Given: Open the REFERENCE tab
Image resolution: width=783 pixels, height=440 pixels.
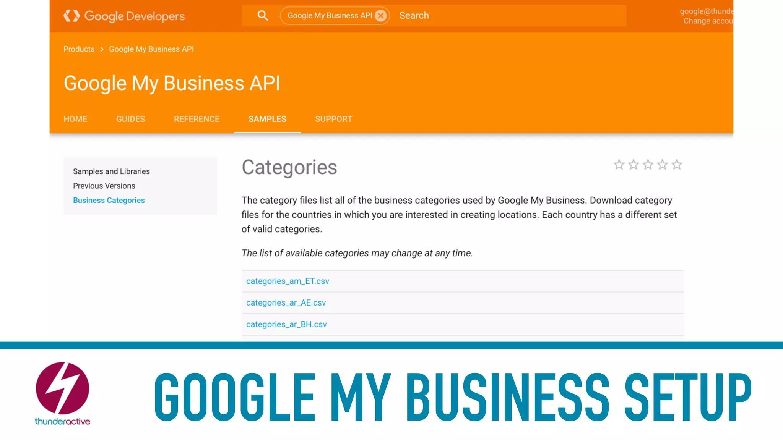Looking at the screenshot, I should [197, 119].
